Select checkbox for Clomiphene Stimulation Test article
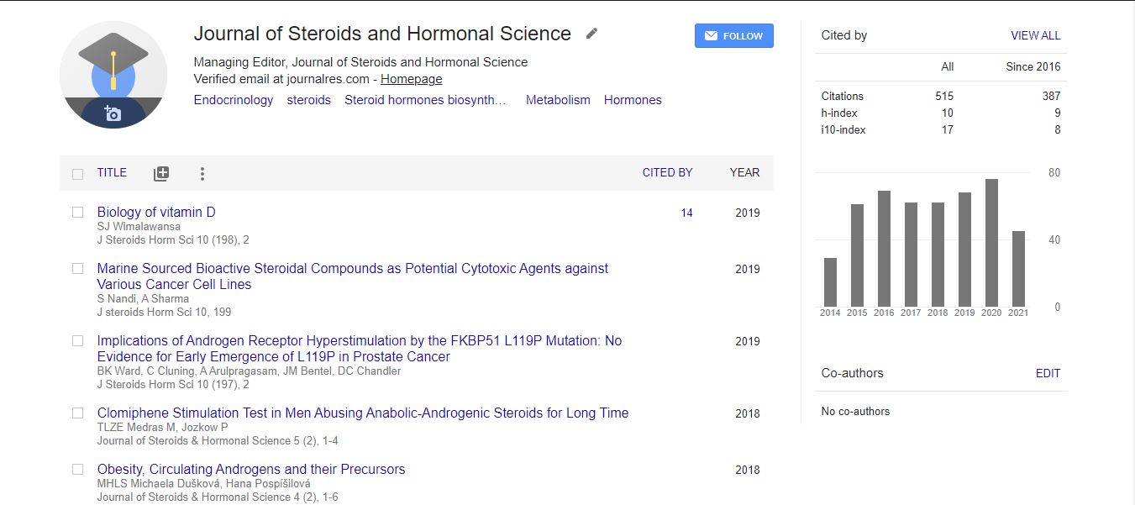Screen dimensions: 1135x505 point(78,413)
